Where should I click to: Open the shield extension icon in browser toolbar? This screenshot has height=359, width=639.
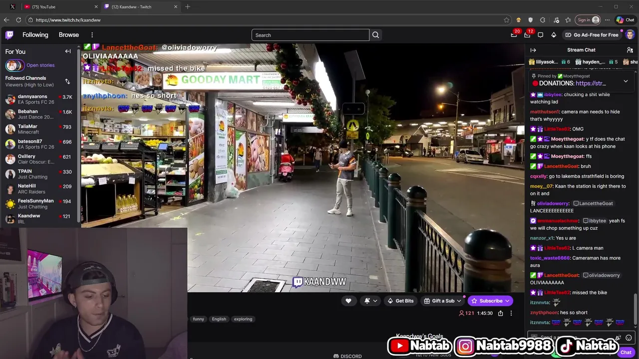[x=530, y=20]
